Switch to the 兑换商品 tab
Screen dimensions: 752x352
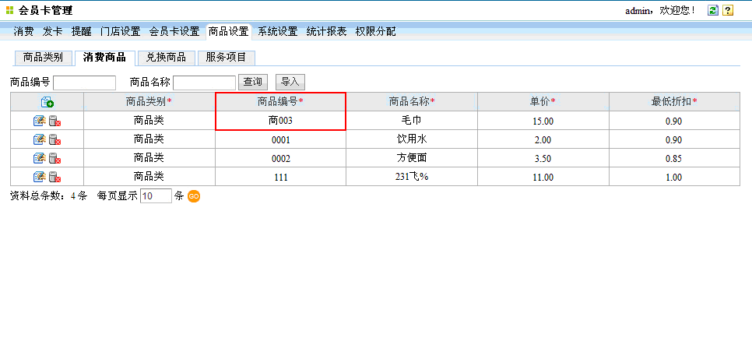(166, 58)
